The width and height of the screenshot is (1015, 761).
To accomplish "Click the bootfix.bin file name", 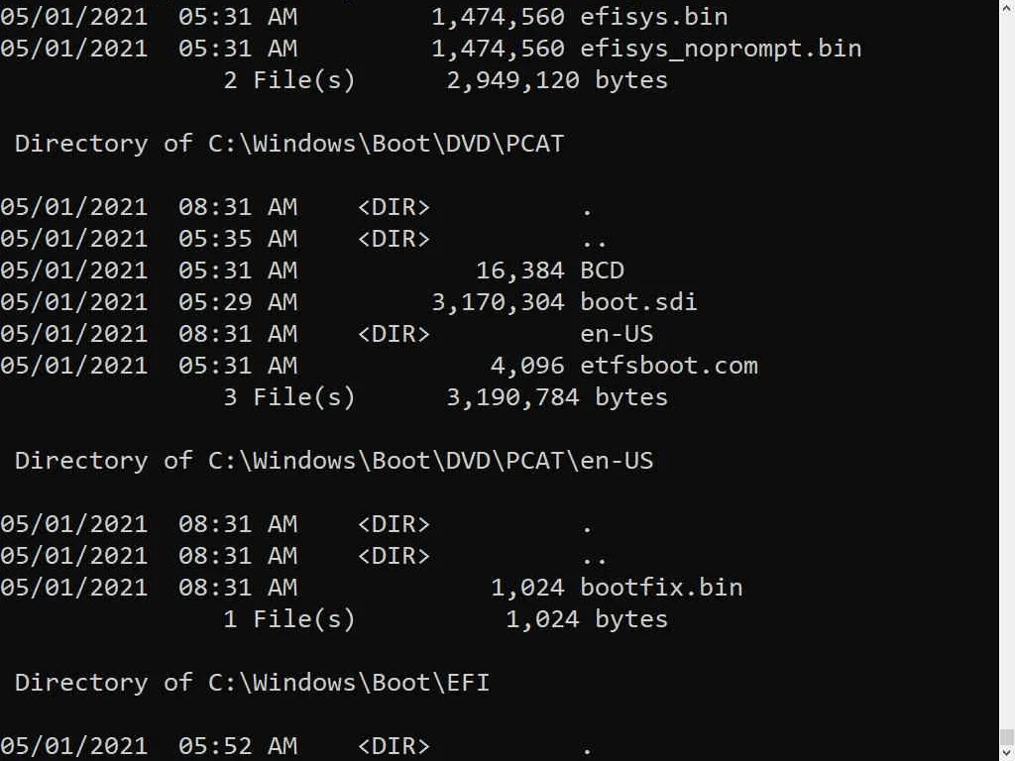I will click(x=661, y=588).
